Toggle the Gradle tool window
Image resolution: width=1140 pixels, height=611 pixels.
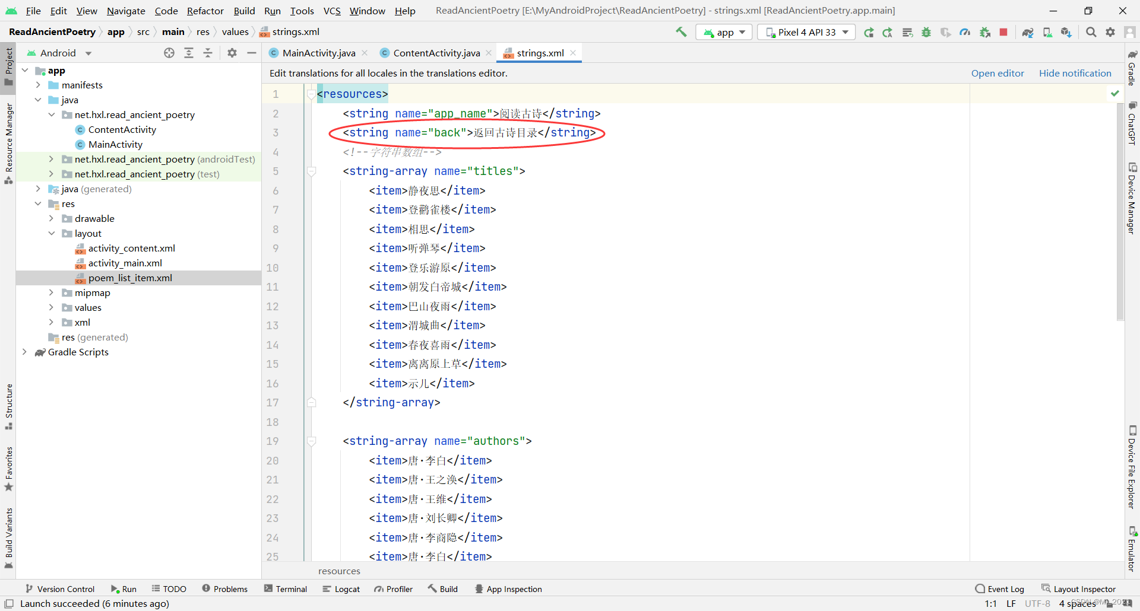click(1132, 68)
